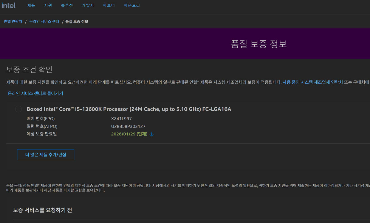
Task: Open 사용 중인 시스템 제조업체 연락처 link
Action: (x=313, y=82)
